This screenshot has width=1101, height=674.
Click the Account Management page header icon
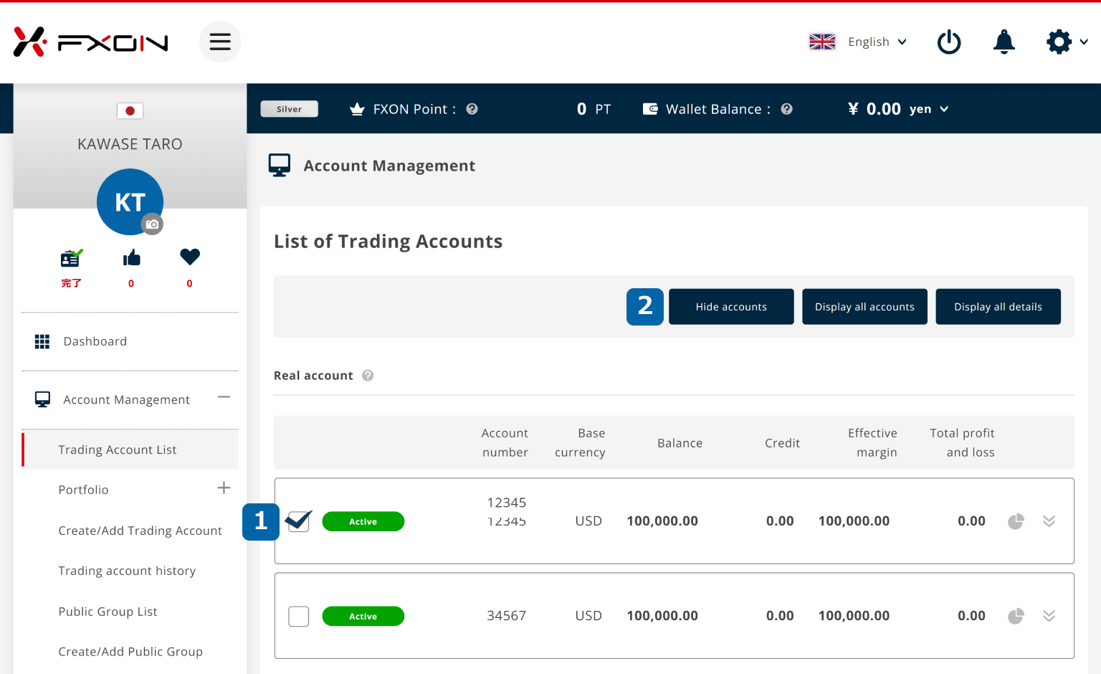click(x=280, y=165)
